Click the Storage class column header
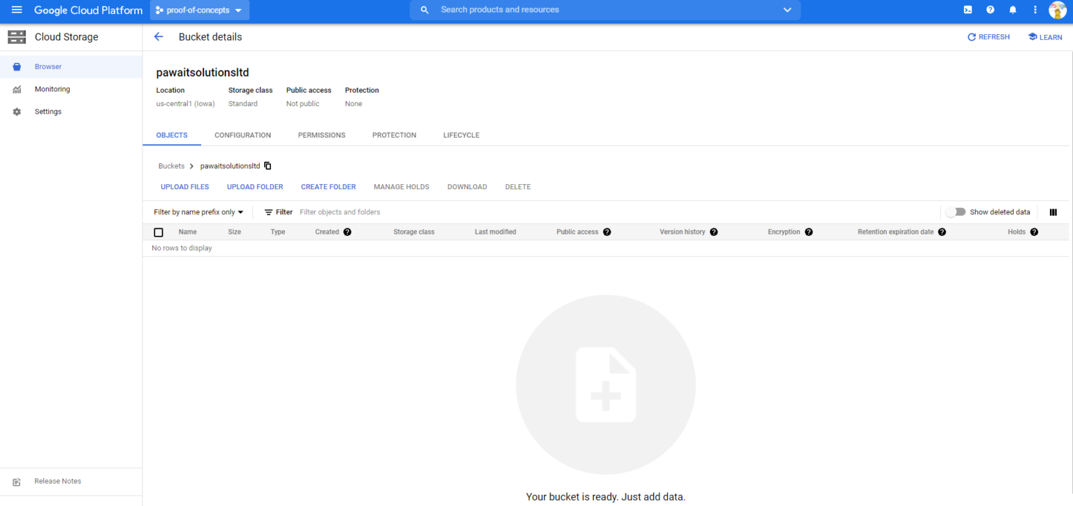The width and height of the screenshot is (1073, 506). click(x=414, y=232)
